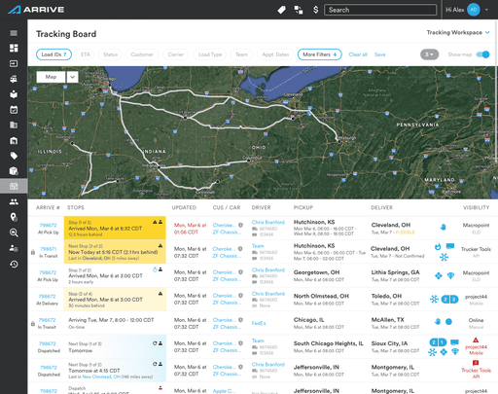Viewport: 498px width, 394px height.
Task: Open the warehouse icon in sidebar
Action: click(14, 140)
